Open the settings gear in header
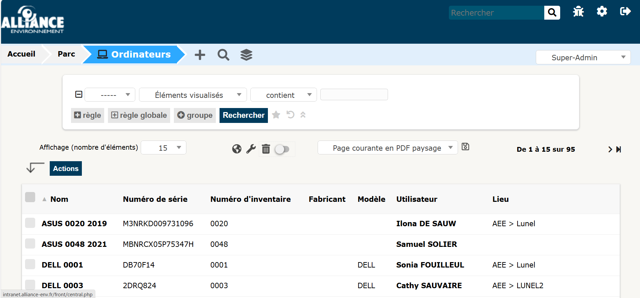 [602, 12]
